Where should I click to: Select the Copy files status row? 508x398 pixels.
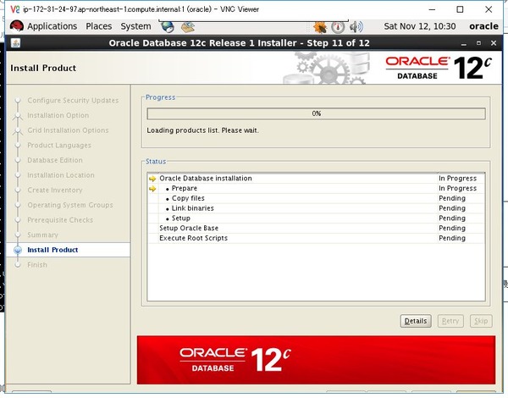pos(316,198)
